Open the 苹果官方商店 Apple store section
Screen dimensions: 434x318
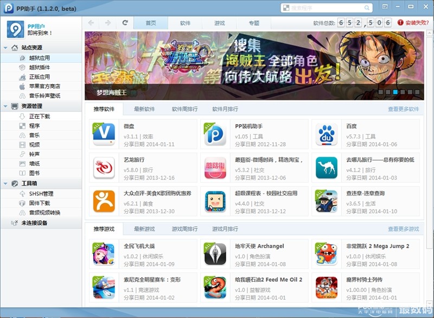coord(46,86)
